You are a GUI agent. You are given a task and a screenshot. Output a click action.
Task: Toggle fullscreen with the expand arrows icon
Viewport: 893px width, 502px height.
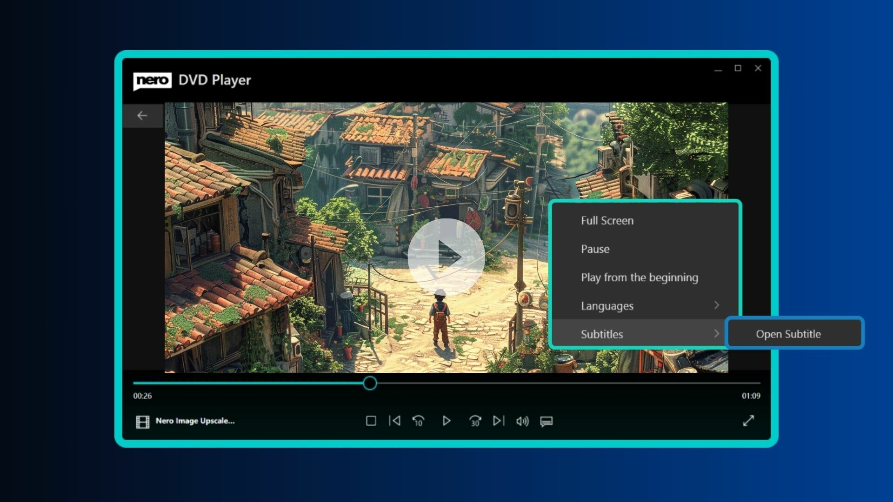coord(748,421)
